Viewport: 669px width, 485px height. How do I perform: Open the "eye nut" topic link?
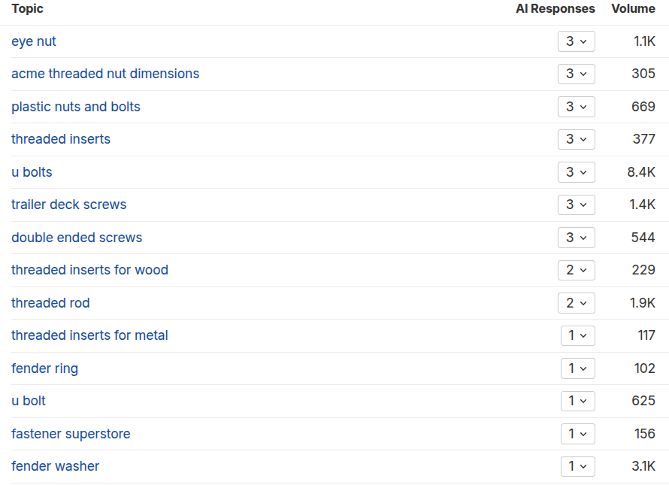point(34,41)
